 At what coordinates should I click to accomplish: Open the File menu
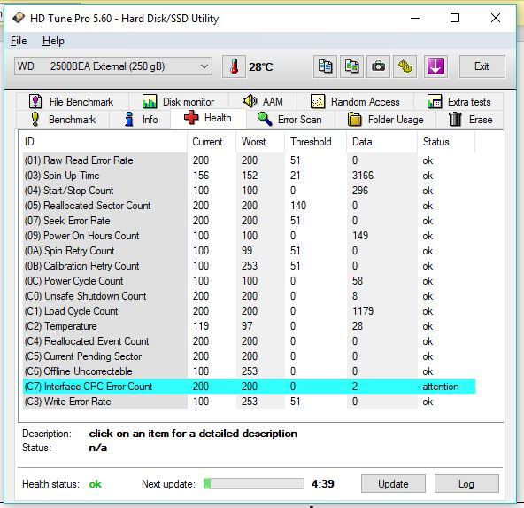[x=19, y=41]
